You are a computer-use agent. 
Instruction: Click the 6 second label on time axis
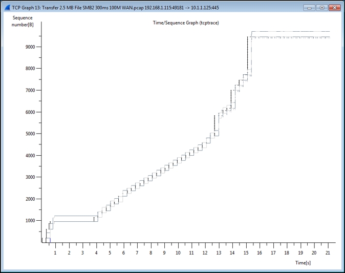(123, 253)
